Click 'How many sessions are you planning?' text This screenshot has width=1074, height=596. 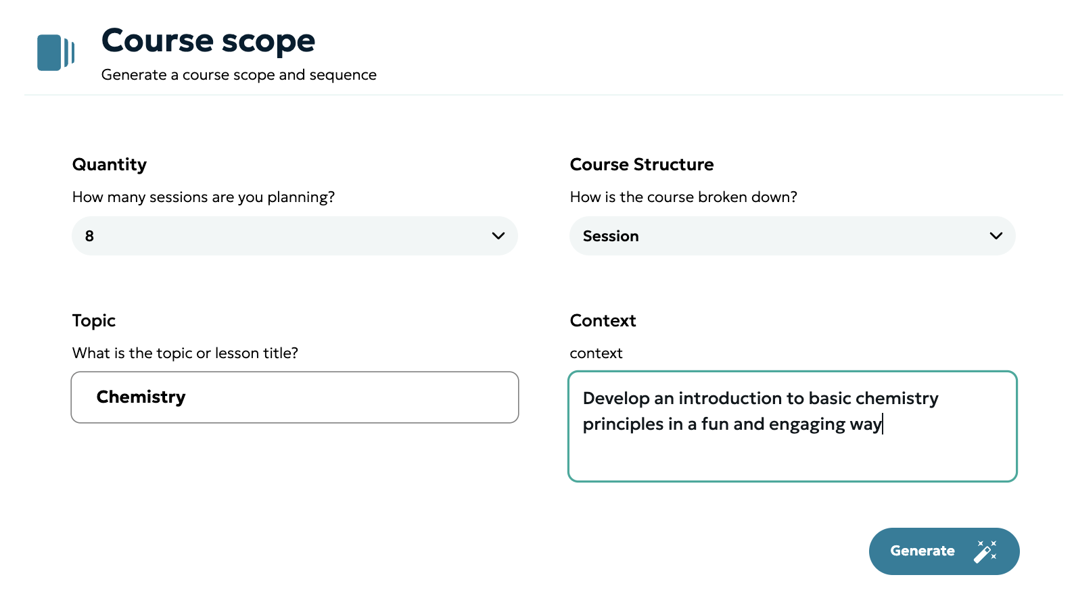[x=204, y=197]
